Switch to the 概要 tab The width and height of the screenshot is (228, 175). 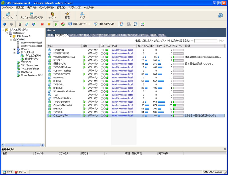(x=50, y=35)
